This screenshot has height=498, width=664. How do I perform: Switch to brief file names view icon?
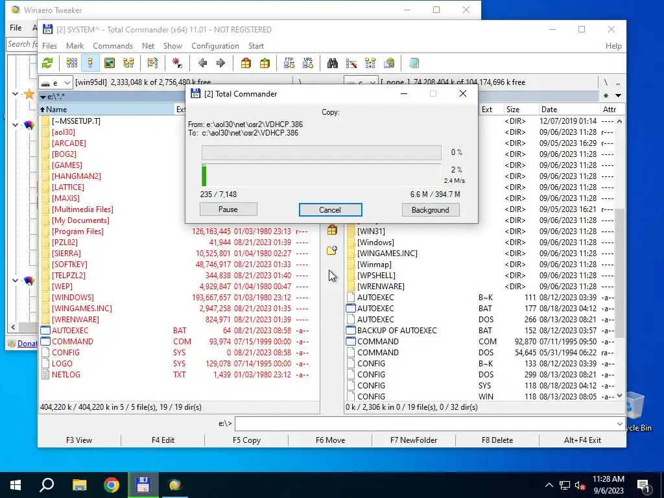(72, 63)
